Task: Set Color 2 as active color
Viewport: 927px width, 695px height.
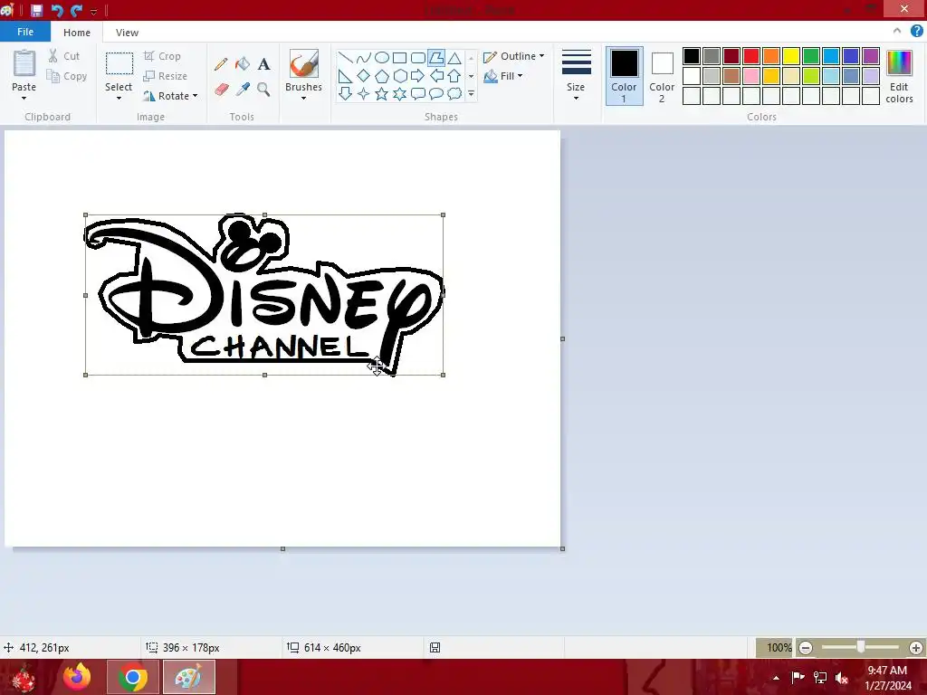Action: pos(662,76)
